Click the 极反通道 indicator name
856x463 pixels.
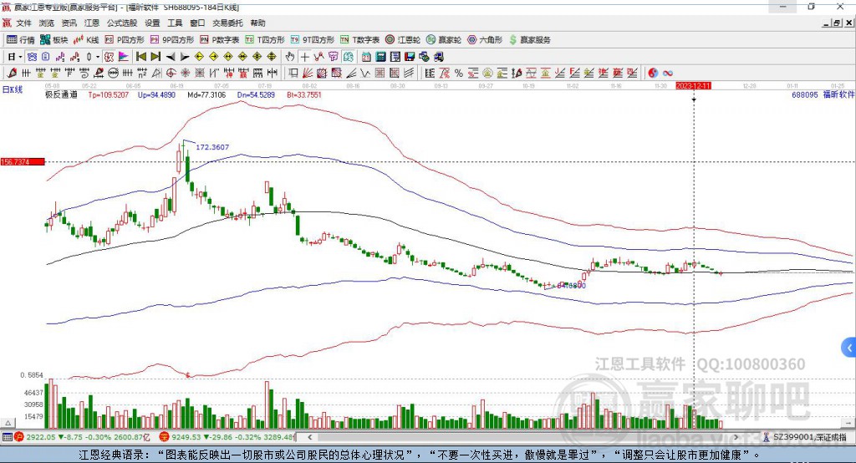[61, 94]
